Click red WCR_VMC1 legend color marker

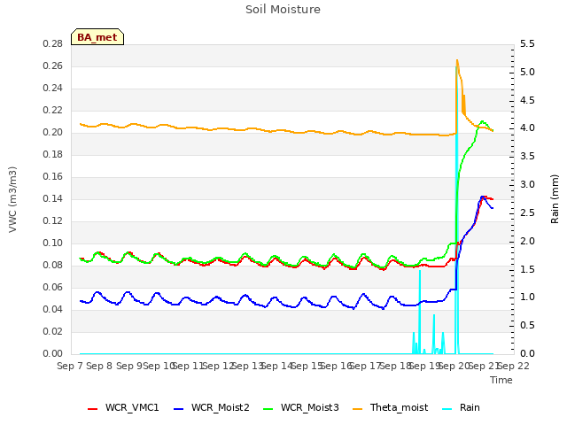(92, 409)
